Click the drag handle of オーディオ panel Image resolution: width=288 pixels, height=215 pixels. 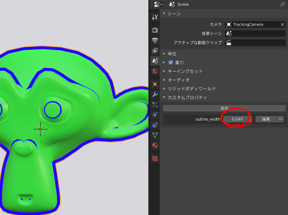point(284,80)
